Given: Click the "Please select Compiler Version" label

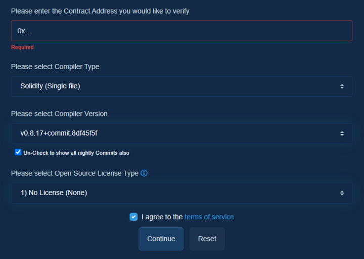Looking at the screenshot, I should (59, 114).
